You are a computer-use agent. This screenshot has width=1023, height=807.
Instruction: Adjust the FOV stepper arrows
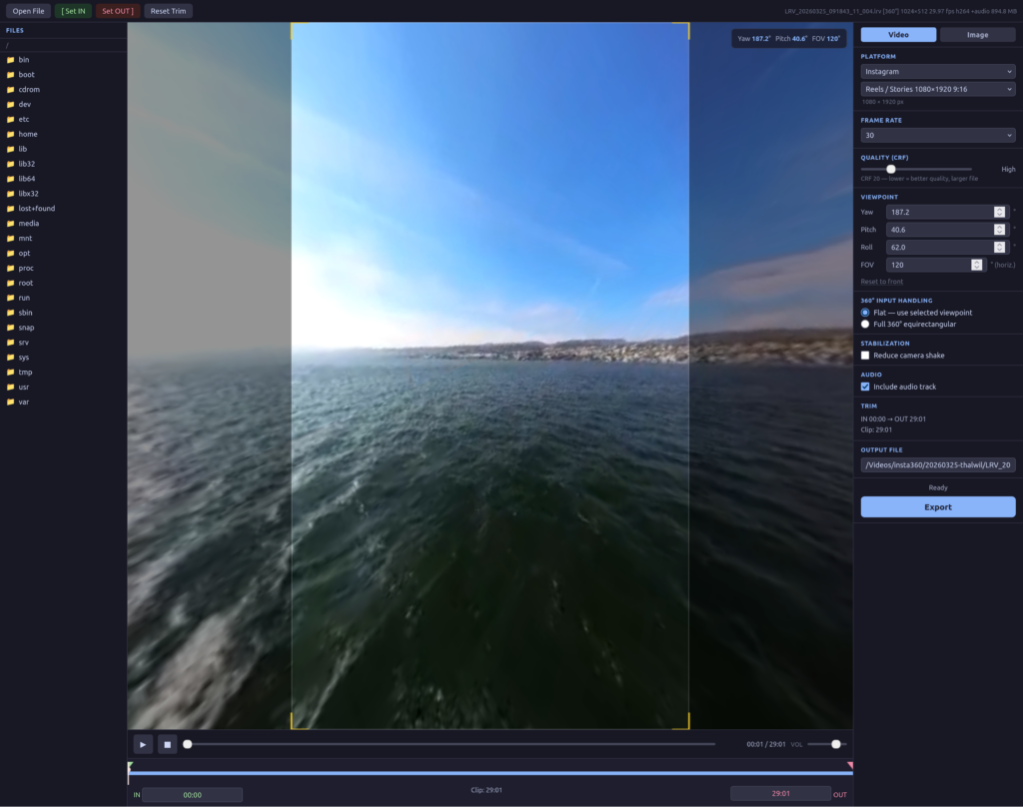[x=976, y=265]
